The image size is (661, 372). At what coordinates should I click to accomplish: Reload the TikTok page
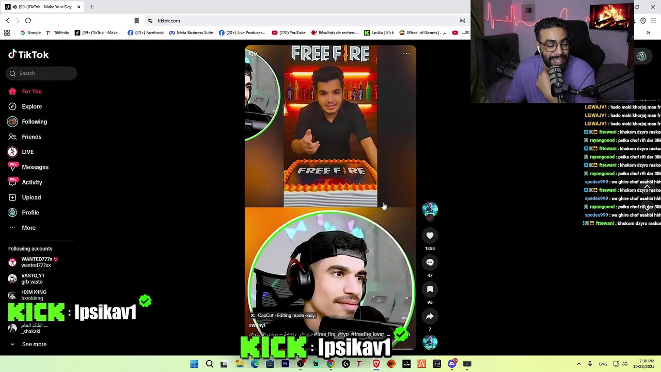(x=28, y=21)
